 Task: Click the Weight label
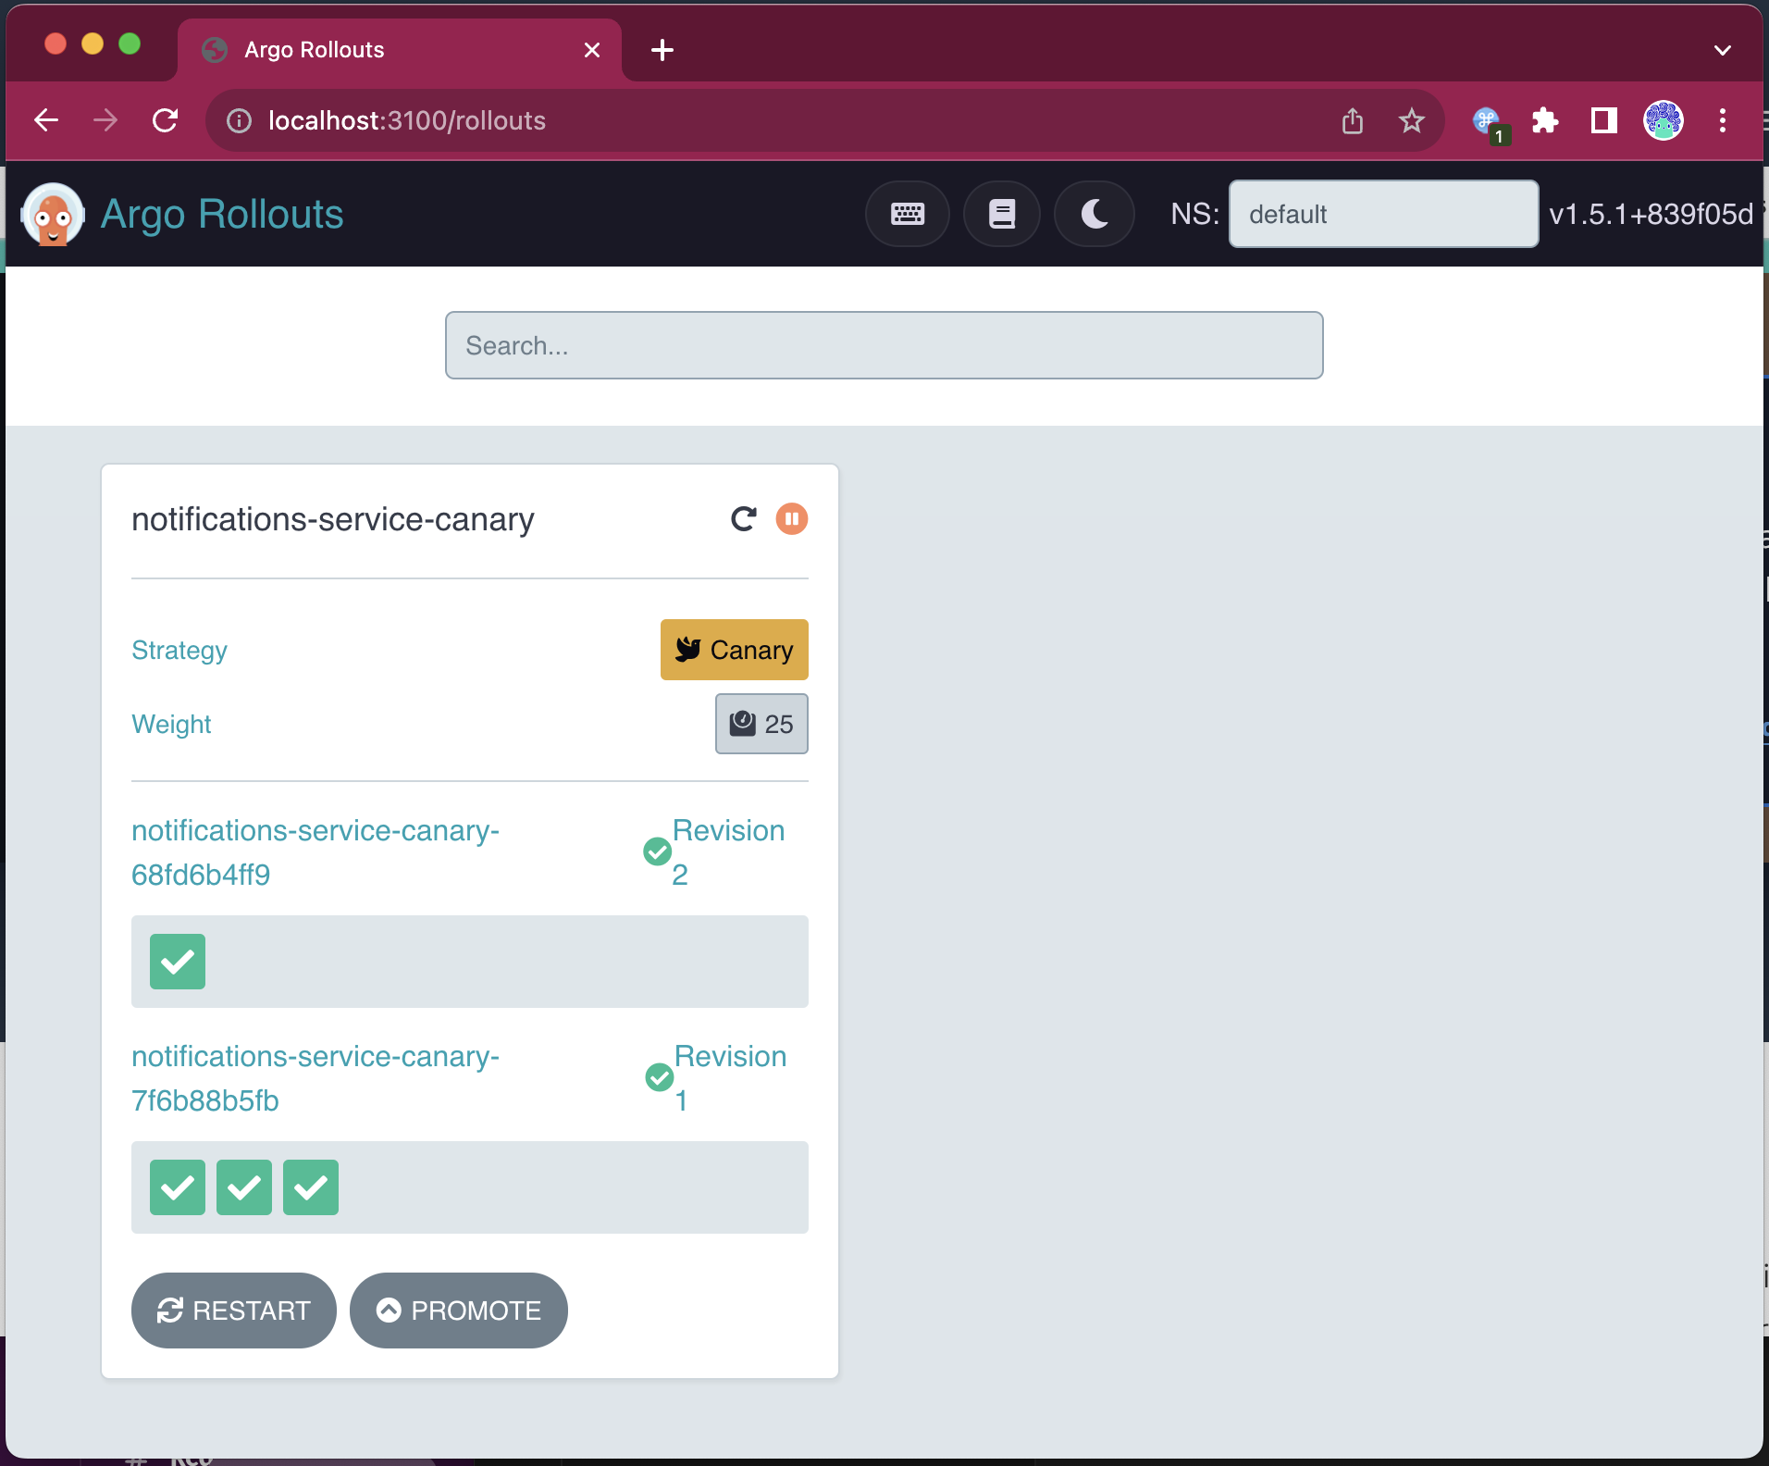click(171, 724)
